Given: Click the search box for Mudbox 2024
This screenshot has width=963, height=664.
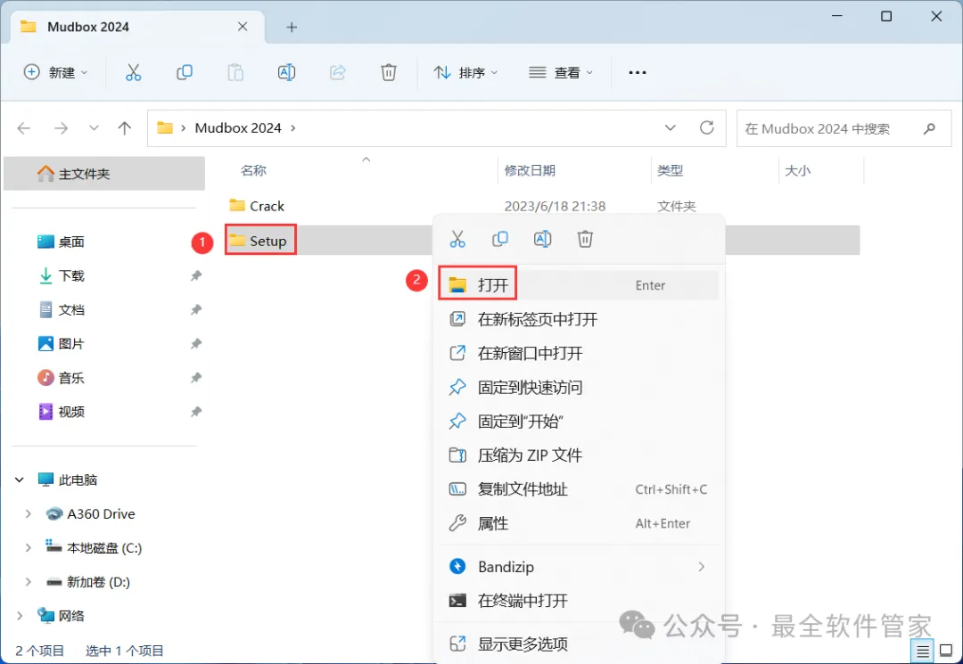Looking at the screenshot, I should coord(844,128).
